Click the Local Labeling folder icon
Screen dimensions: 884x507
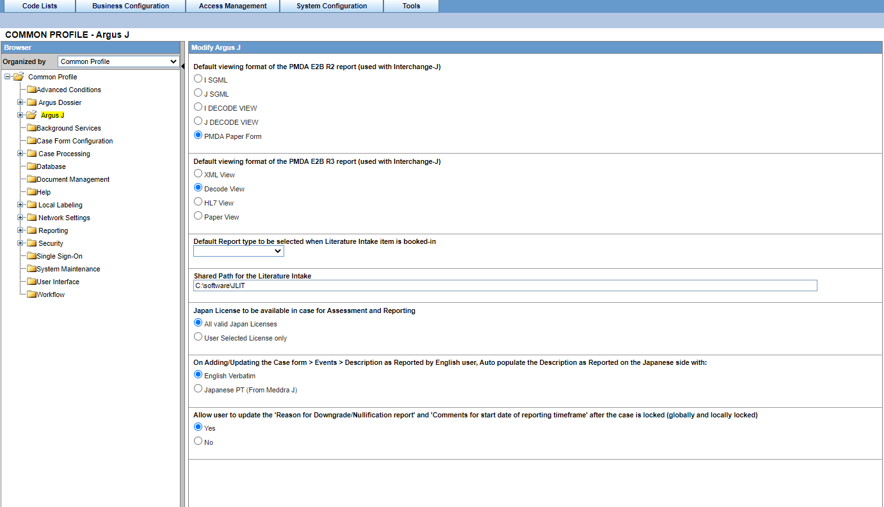pyautogui.click(x=31, y=205)
